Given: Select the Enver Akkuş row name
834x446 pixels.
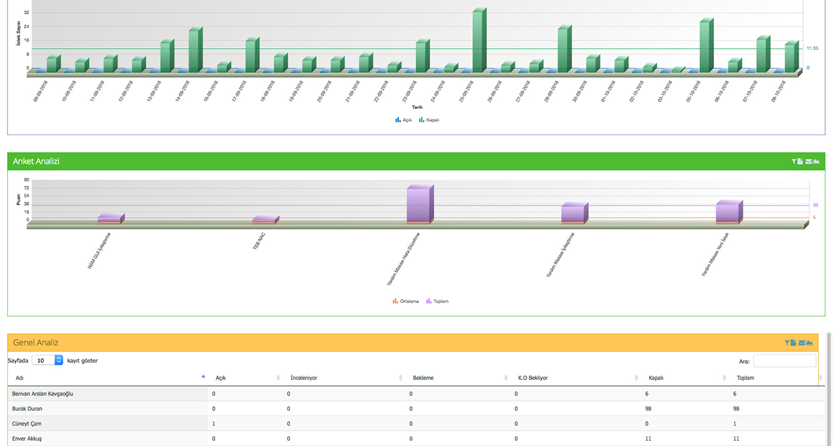Looking at the screenshot, I should (x=27, y=438).
